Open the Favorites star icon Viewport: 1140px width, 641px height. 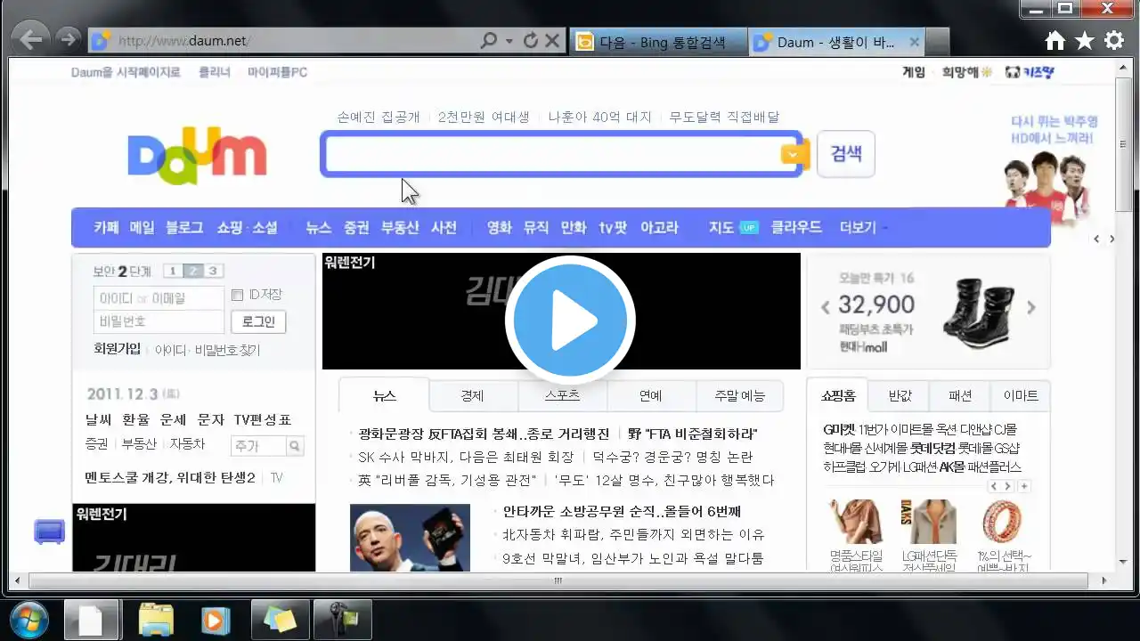tap(1085, 41)
